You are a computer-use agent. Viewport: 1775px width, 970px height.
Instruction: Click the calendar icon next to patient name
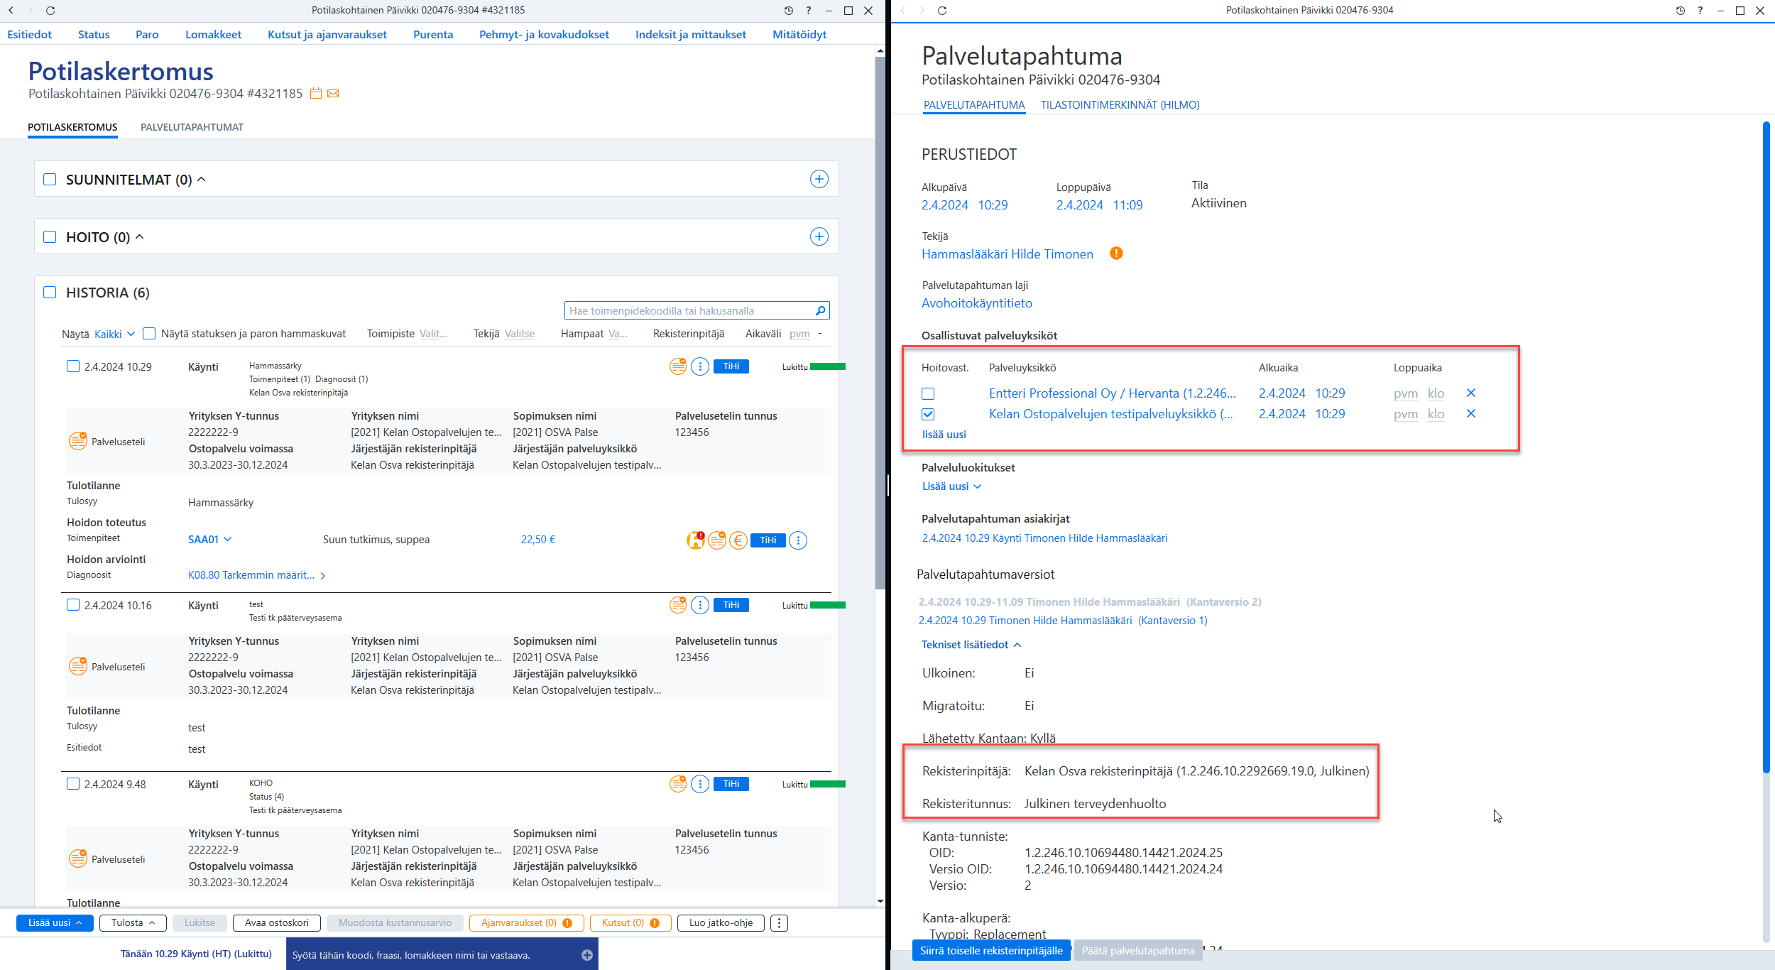(x=316, y=94)
